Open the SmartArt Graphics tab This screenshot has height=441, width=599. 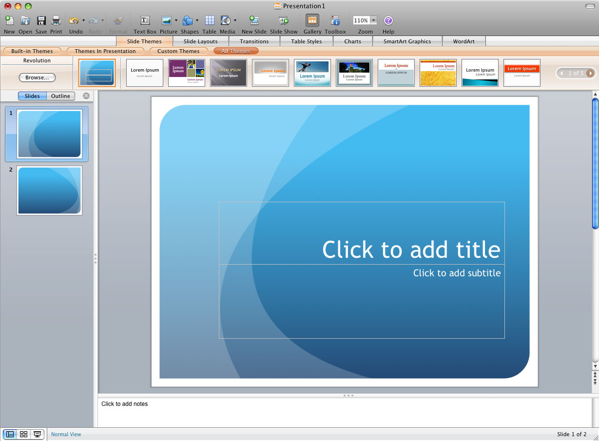tap(407, 41)
